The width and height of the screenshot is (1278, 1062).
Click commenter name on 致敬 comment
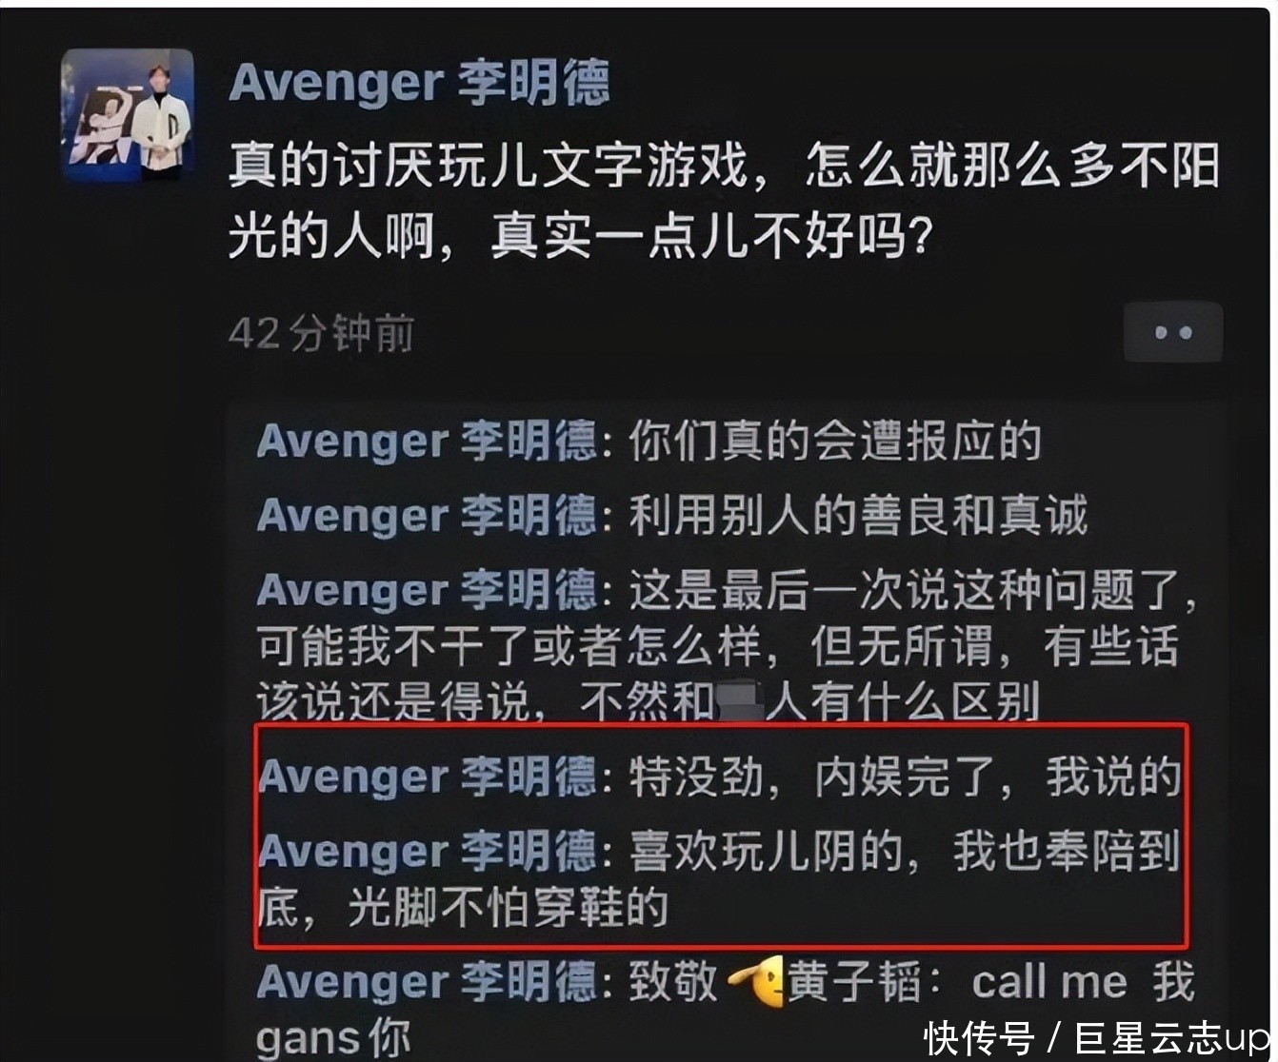427,983
